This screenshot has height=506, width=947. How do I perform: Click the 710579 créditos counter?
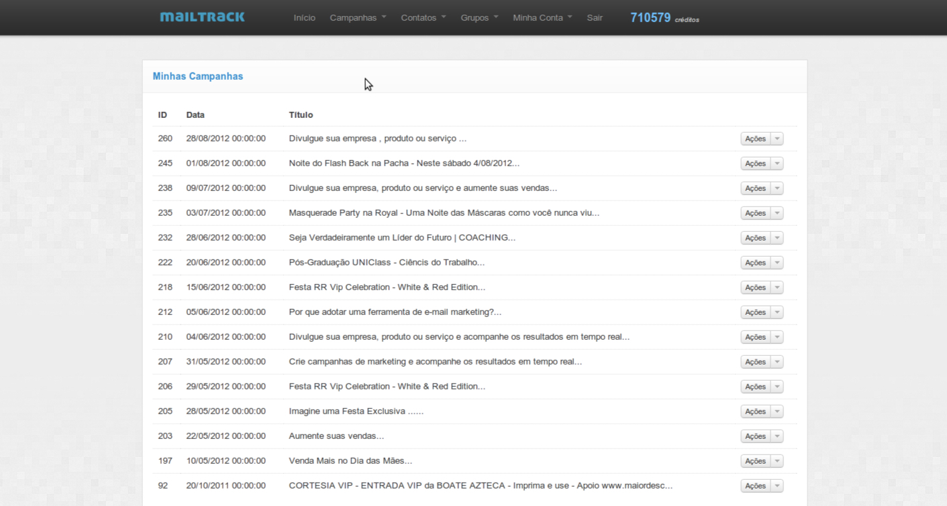663,17
